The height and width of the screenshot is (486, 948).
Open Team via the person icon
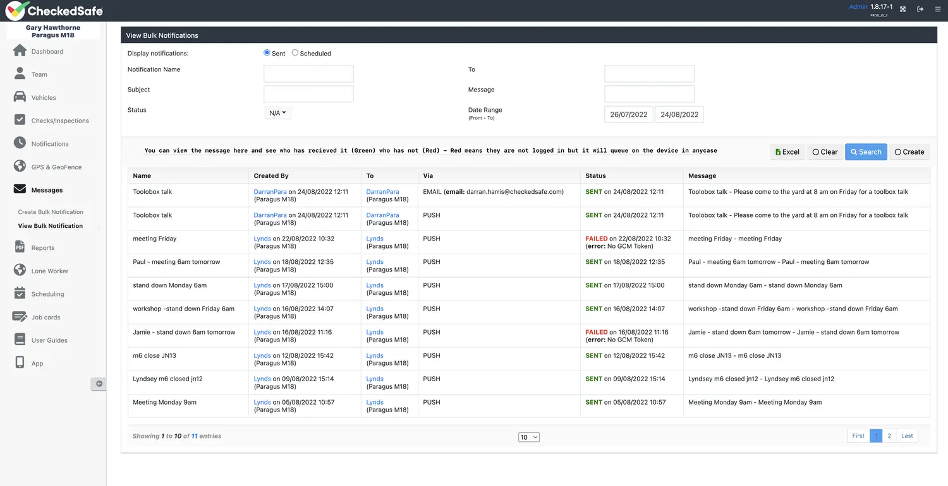tap(20, 74)
